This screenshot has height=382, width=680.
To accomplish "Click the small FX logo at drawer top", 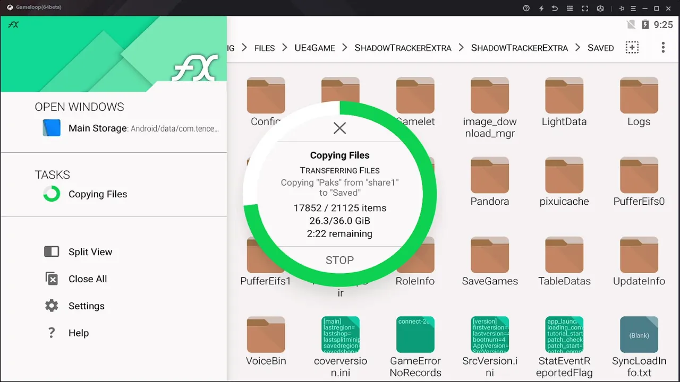I will (x=13, y=24).
